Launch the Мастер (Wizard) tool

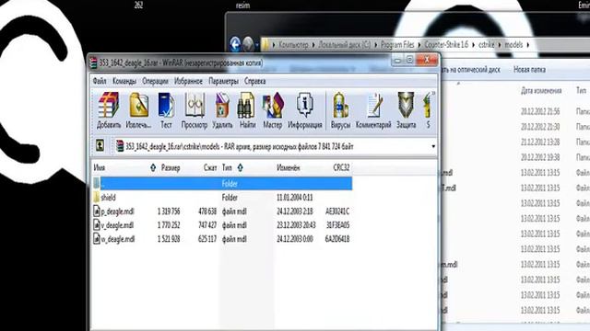click(273, 110)
